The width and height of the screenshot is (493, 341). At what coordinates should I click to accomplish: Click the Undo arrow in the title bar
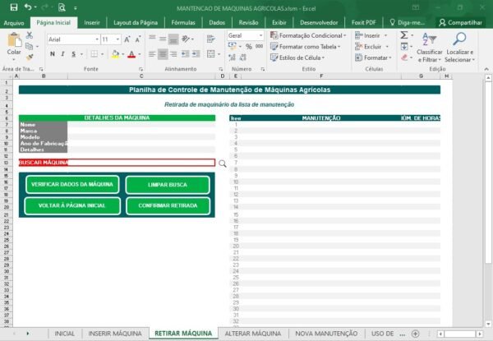click(28, 7)
